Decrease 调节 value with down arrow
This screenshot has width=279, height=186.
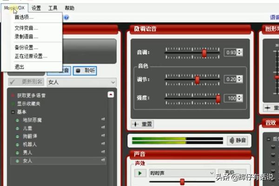click(239, 81)
